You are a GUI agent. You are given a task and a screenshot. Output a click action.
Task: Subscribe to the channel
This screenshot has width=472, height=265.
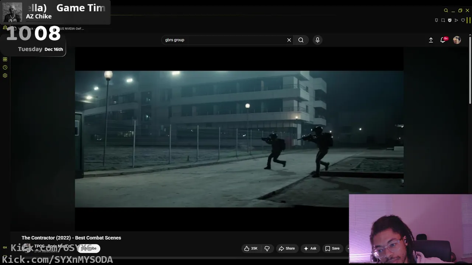click(x=88, y=248)
